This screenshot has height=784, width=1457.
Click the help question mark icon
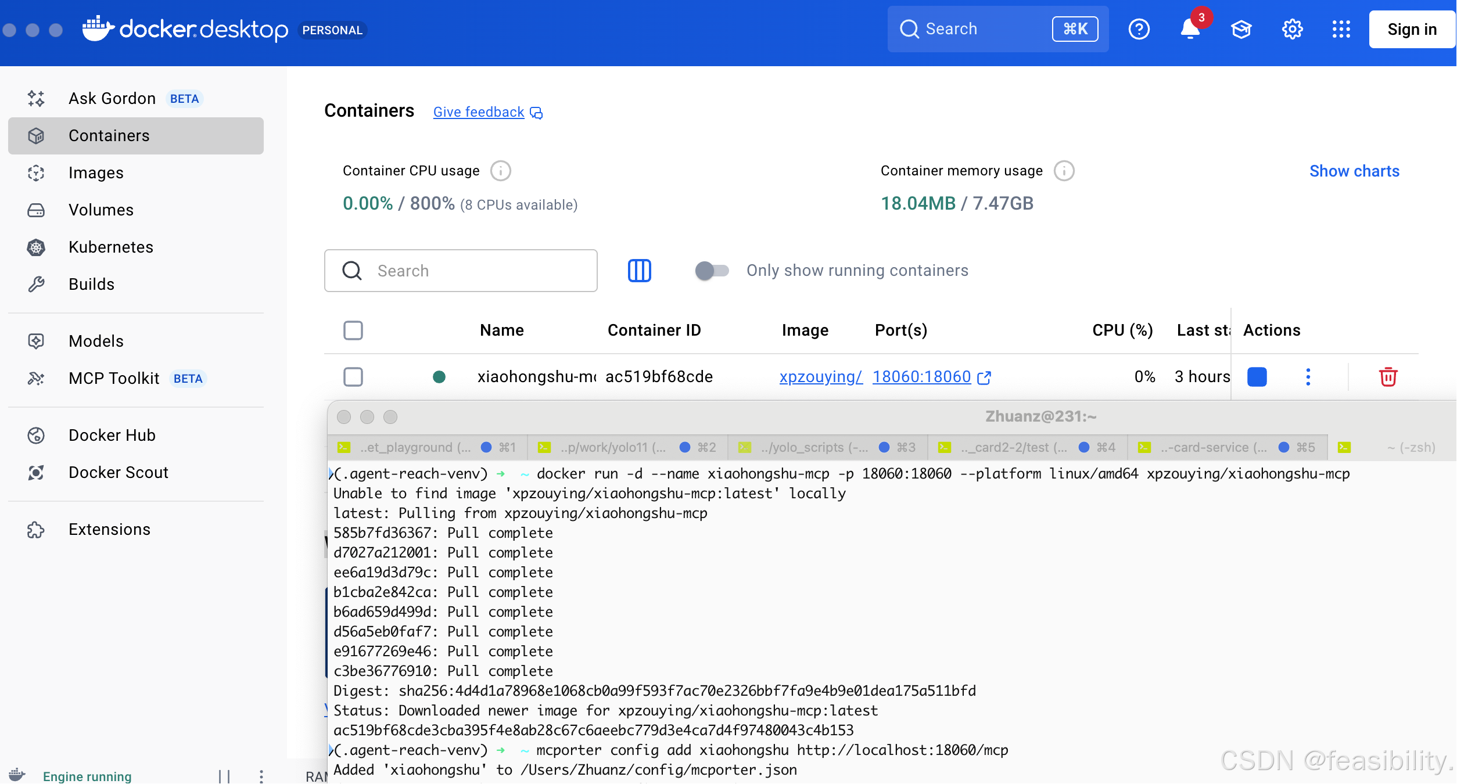click(1139, 29)
